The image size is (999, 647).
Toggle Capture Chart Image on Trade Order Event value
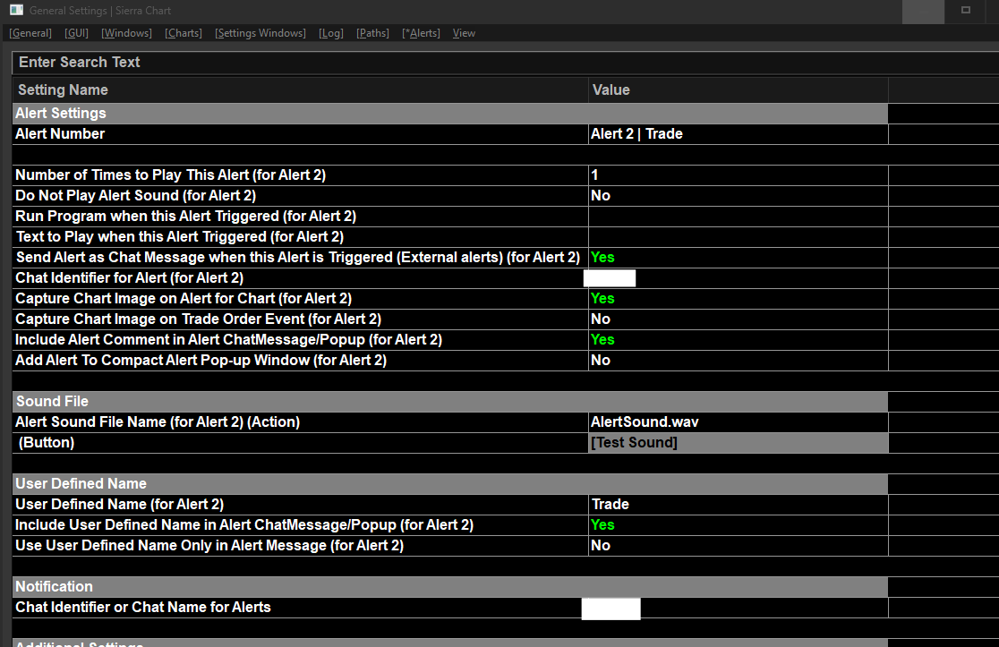pyautogui.click(x=738, y=319)
